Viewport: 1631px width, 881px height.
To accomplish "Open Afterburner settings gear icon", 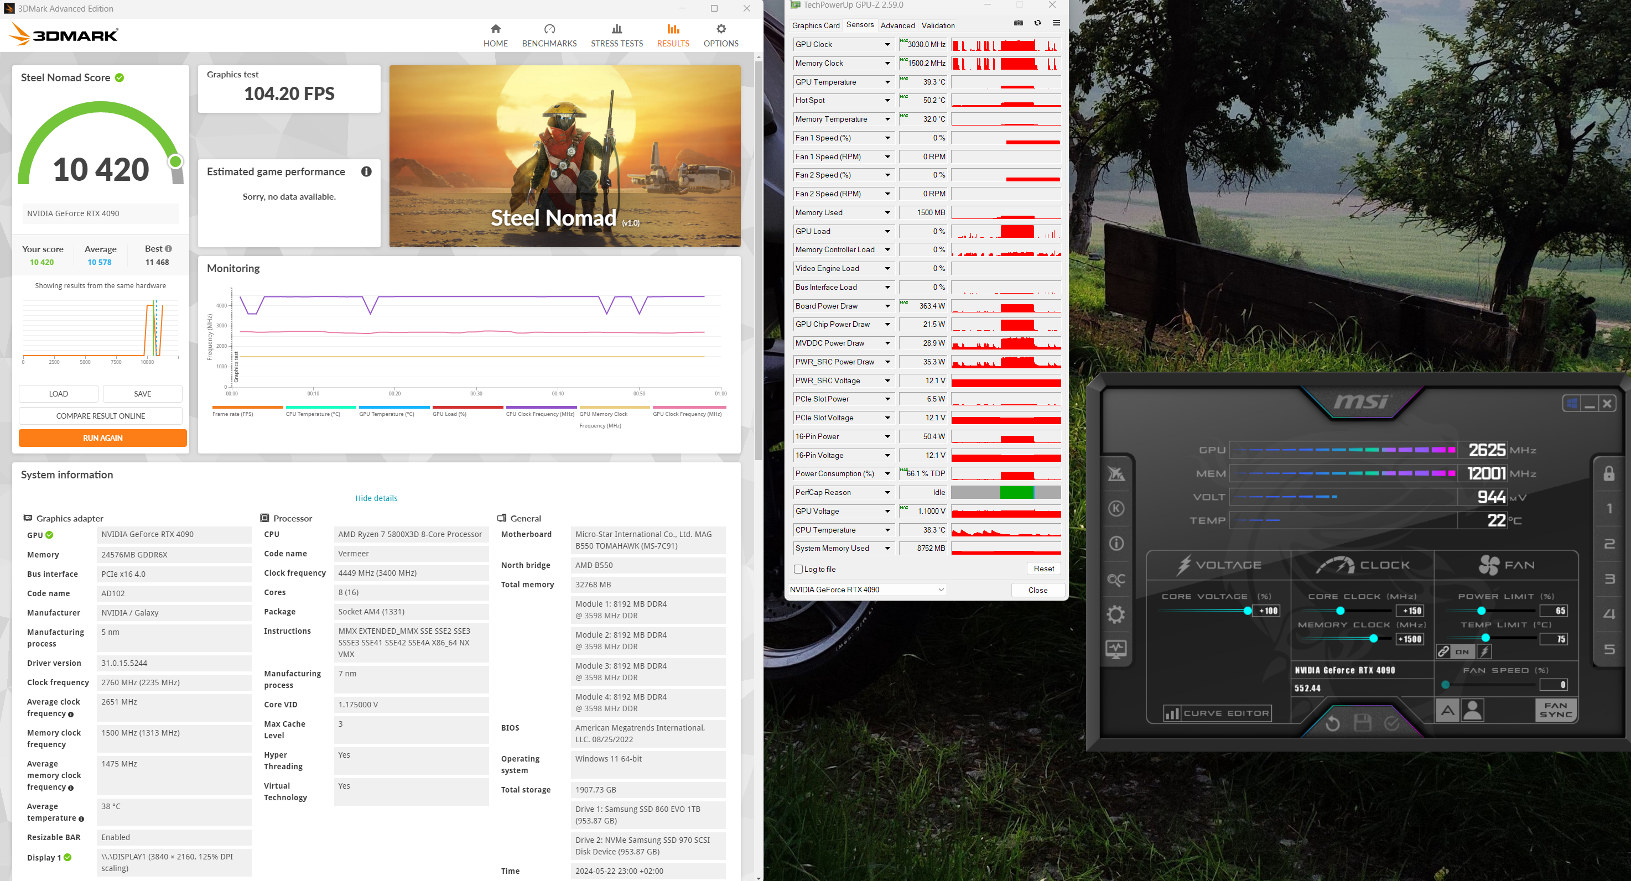I will (1116, 614).
